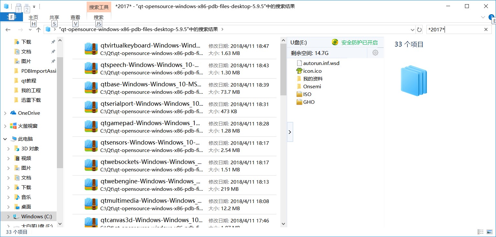The height and width of the screenshot is (237, 496).
Task: Click the OneDrive cloud icon
Action: [13, 113]
